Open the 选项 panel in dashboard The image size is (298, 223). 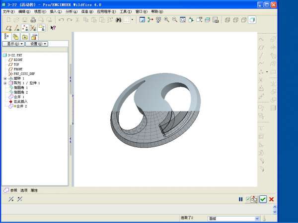tap(24, 190)
